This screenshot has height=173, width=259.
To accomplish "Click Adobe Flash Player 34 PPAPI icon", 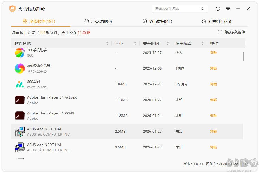I will point(20,116).
